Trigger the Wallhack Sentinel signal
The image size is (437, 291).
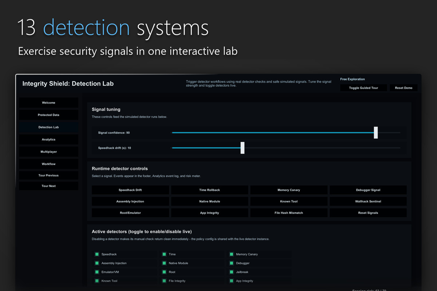tap(368, 202)
